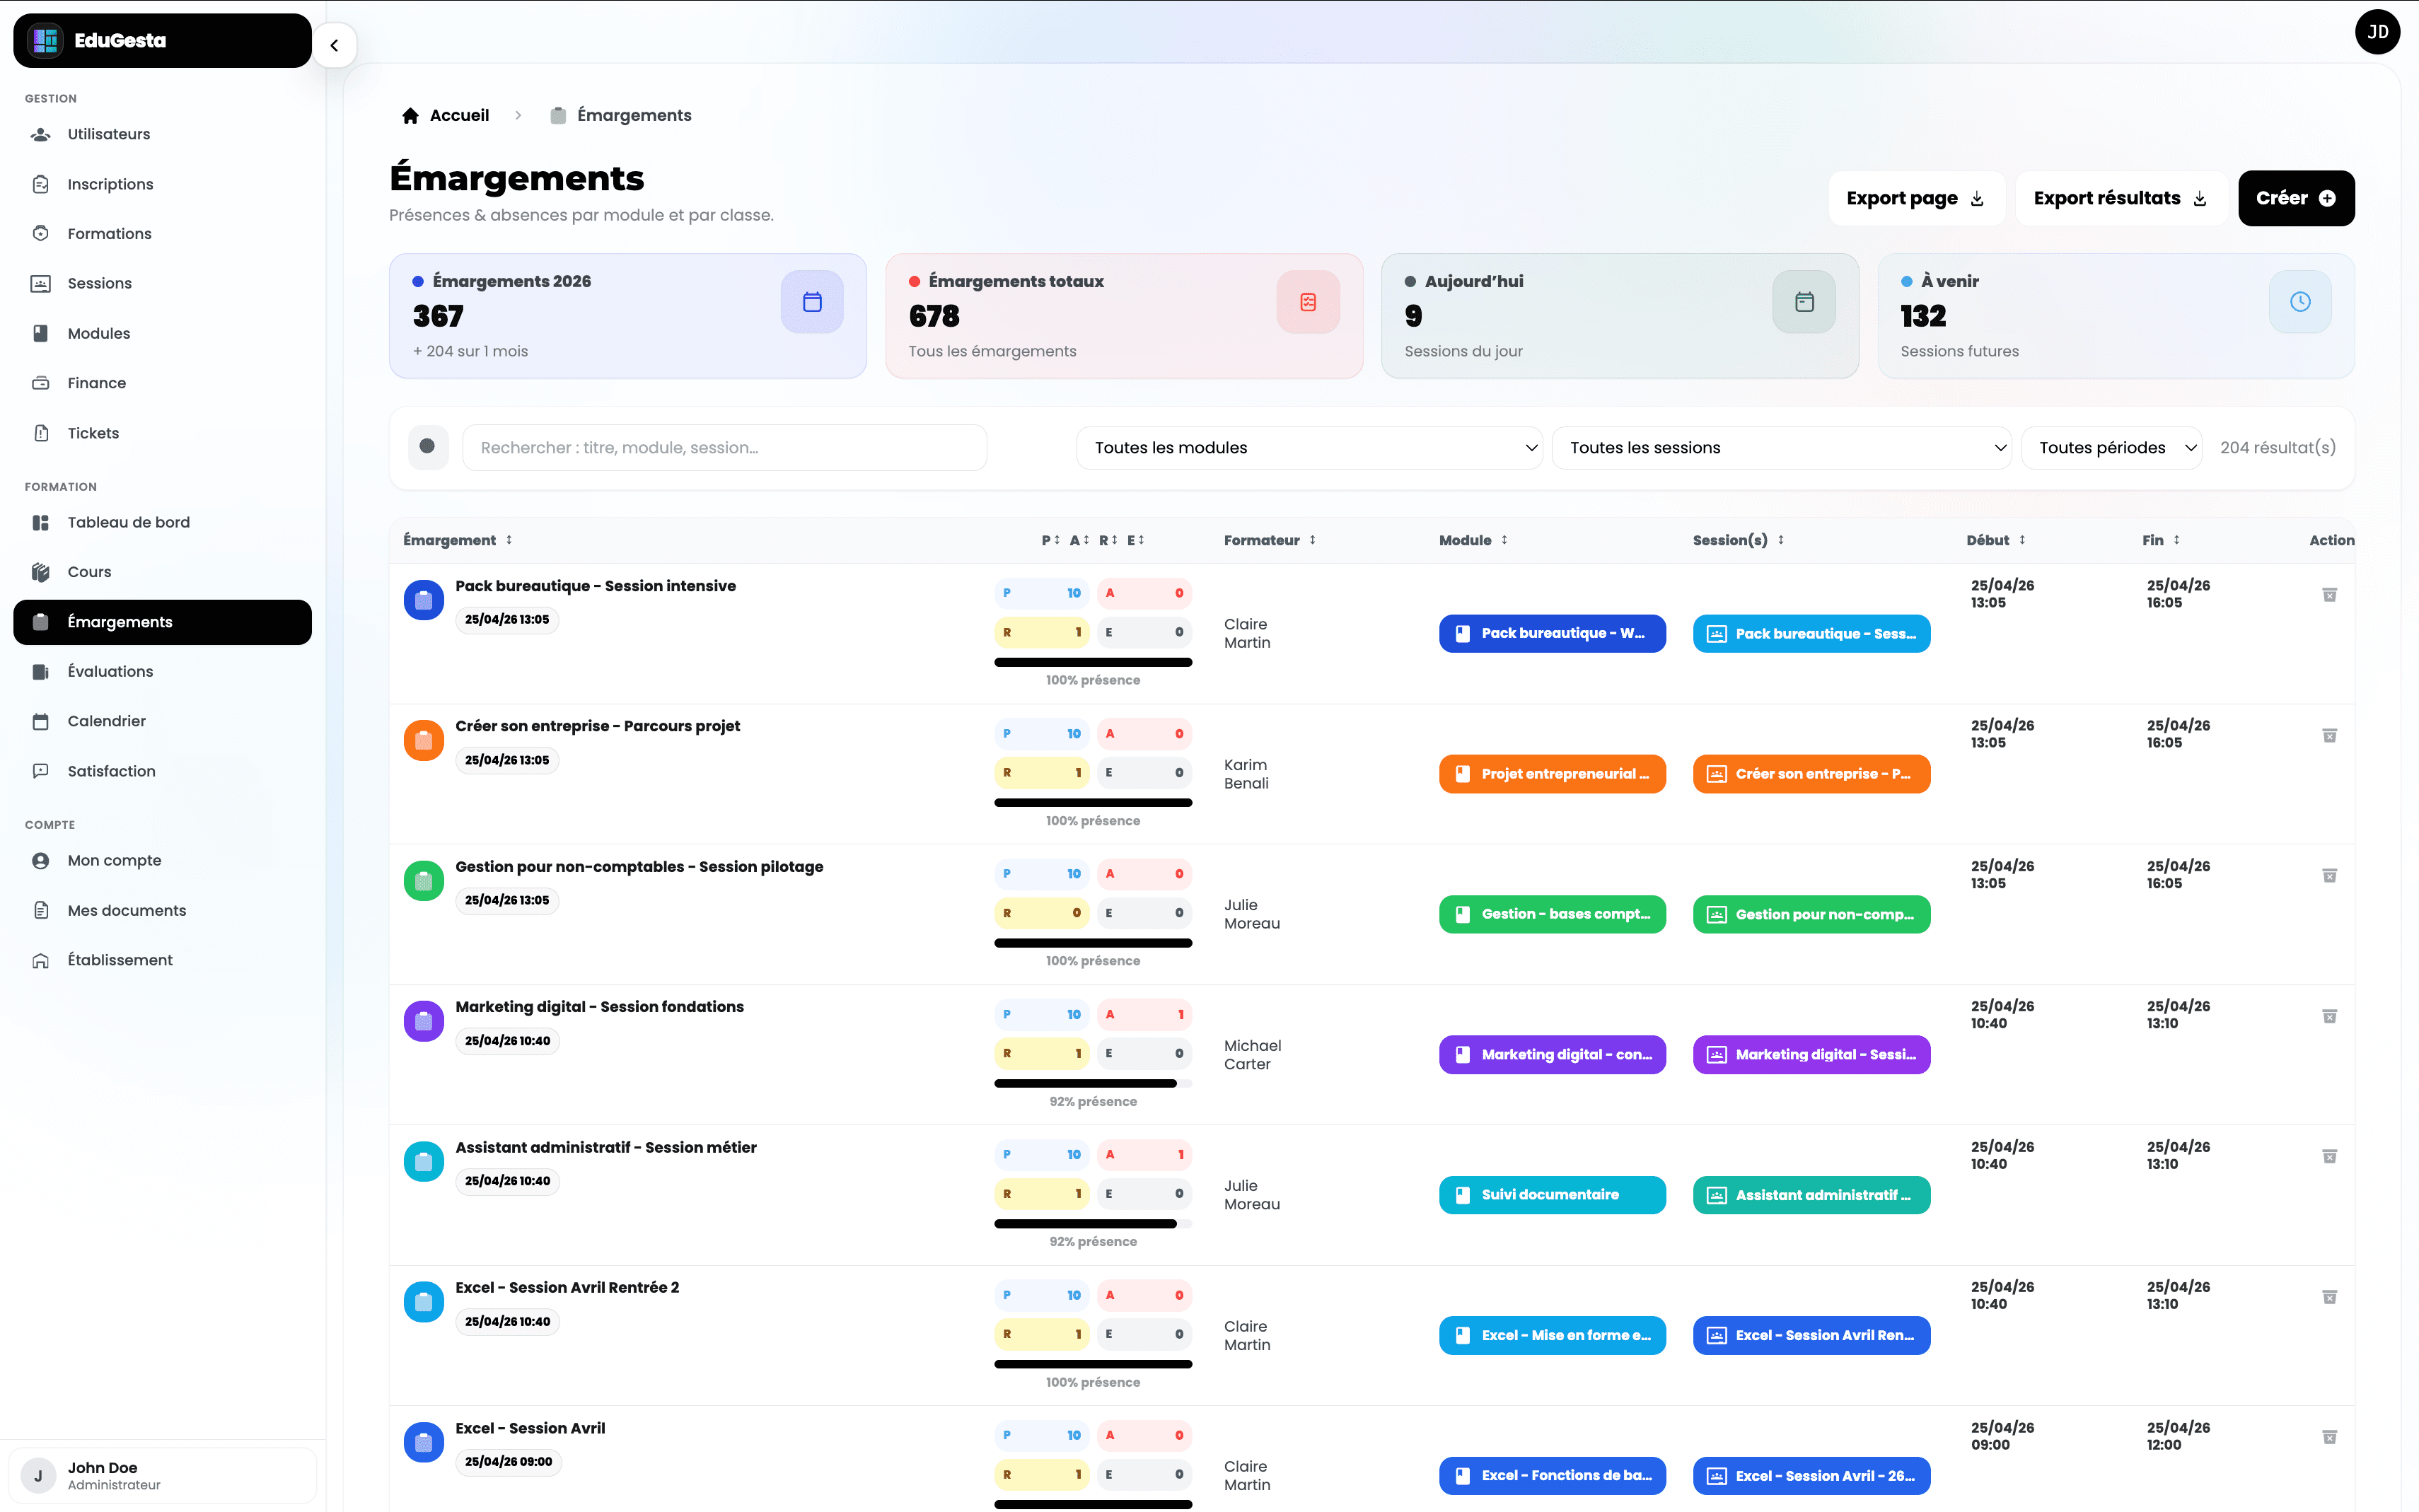The image size is (2419, 1512).
Task: Open the JD profile avatar
Action: tap(2378, 32)
